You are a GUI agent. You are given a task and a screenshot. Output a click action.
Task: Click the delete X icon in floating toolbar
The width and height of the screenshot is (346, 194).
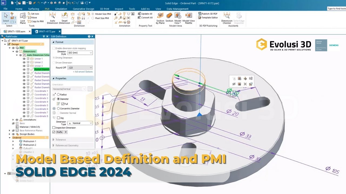coord(245,84)
